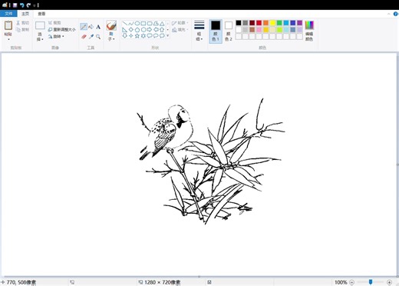Viewport: 399px width, 286px height.
Task: Click the Save icon in title bar
Action: [15, 5]
